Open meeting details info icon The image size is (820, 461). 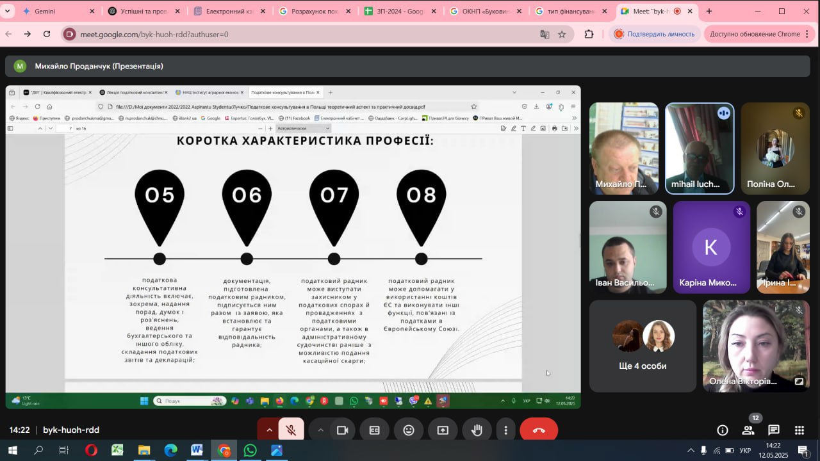[723, 430]
